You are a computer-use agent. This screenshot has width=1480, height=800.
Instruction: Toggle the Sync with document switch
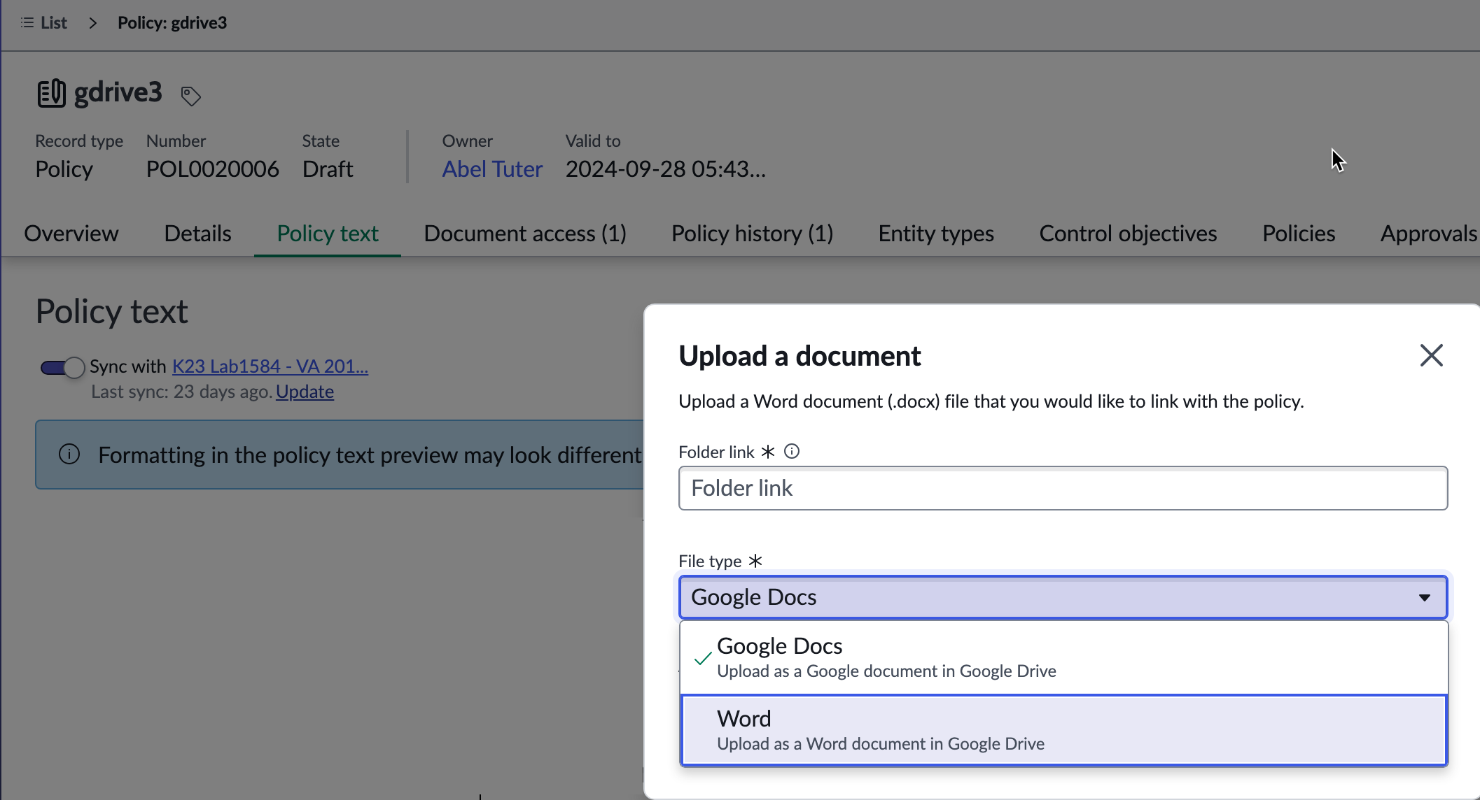pyautogui.click(x=62, y=367)
